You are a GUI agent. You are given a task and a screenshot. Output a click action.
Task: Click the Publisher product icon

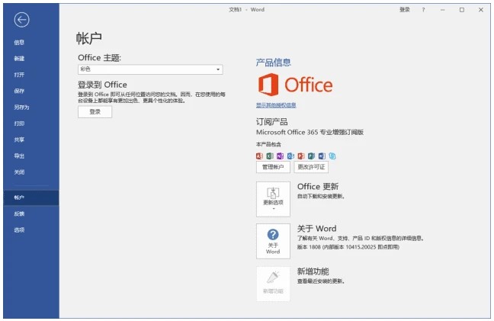coord(311,156)
